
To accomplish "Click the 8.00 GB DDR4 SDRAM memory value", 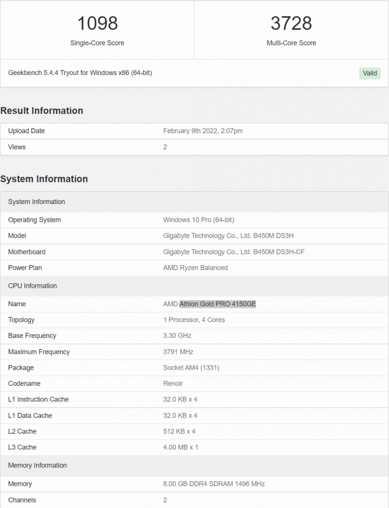I will [214, 484].
